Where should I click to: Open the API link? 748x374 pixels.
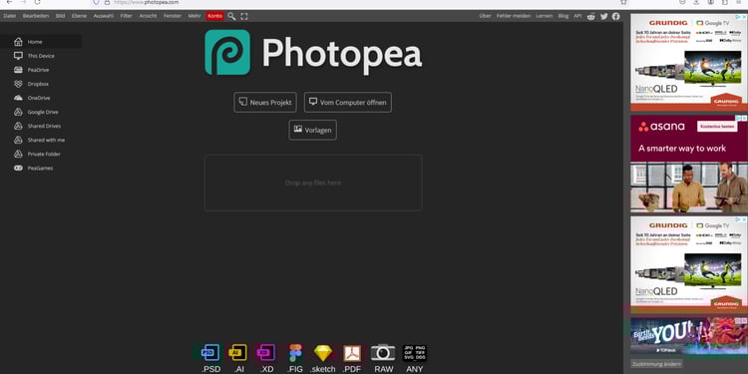[x=577, y=16]
